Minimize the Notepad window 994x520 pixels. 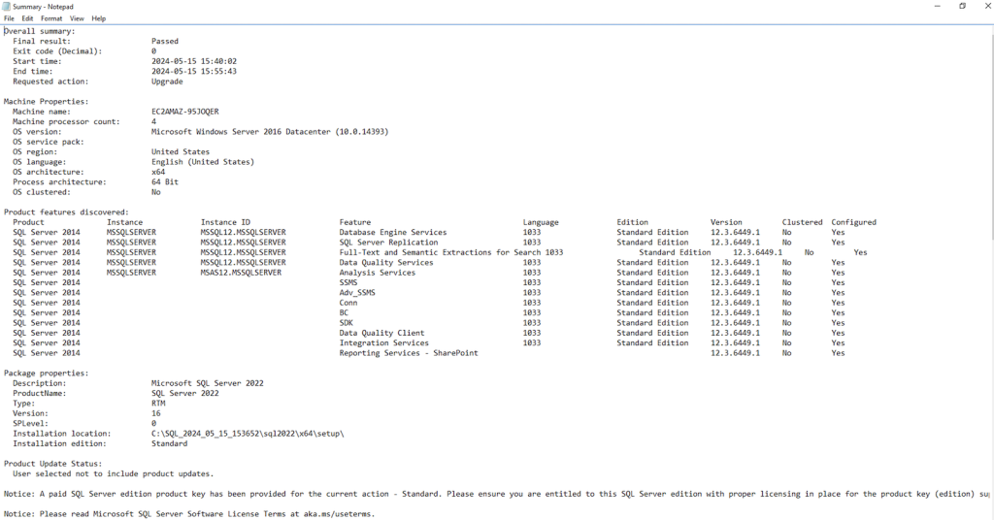pyautogui.click(x=937, y=6)
